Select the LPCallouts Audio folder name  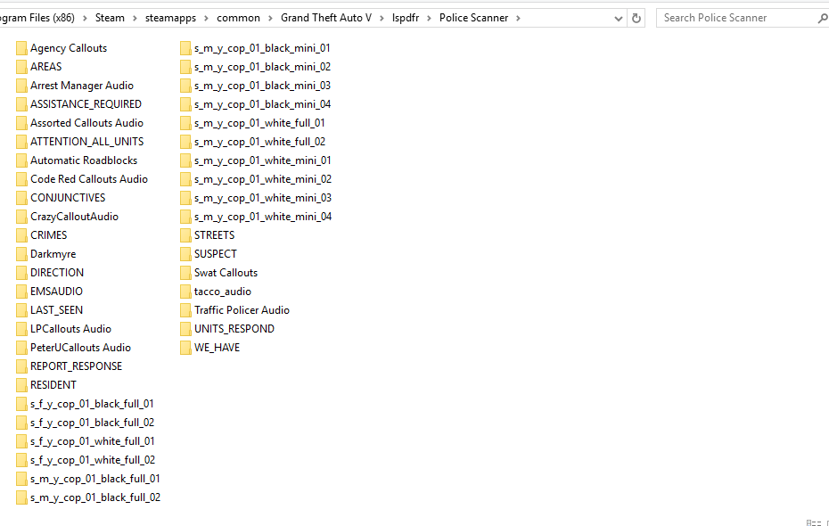click(x=70, y=329)
